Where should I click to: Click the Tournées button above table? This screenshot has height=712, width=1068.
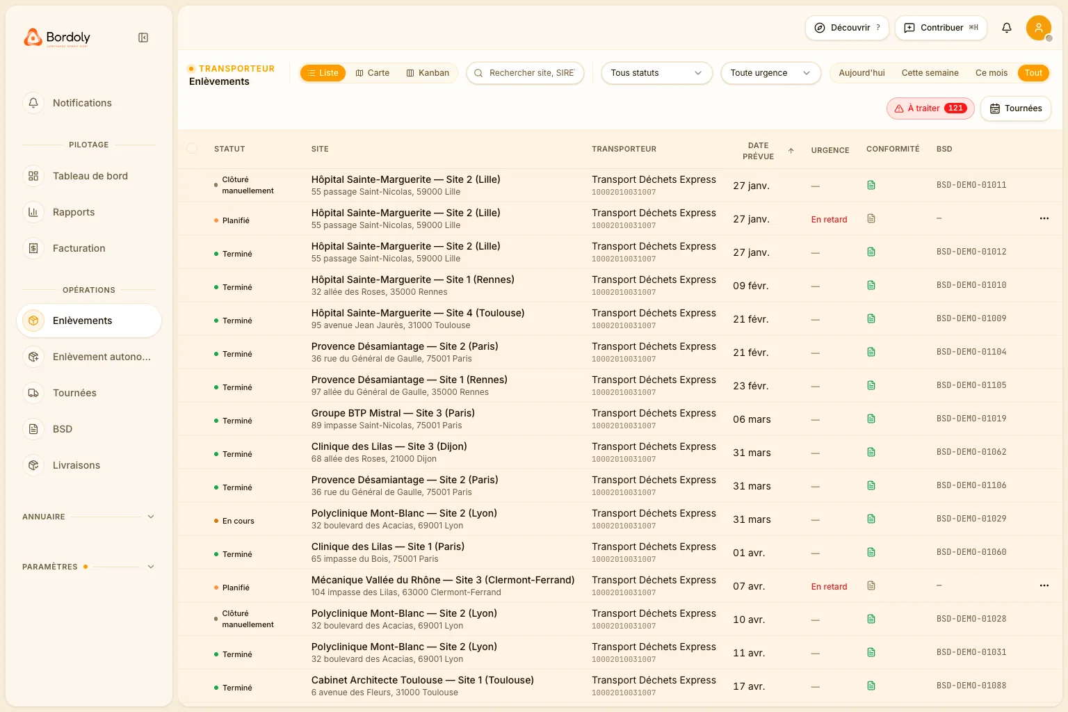(x=1015, y=108)
